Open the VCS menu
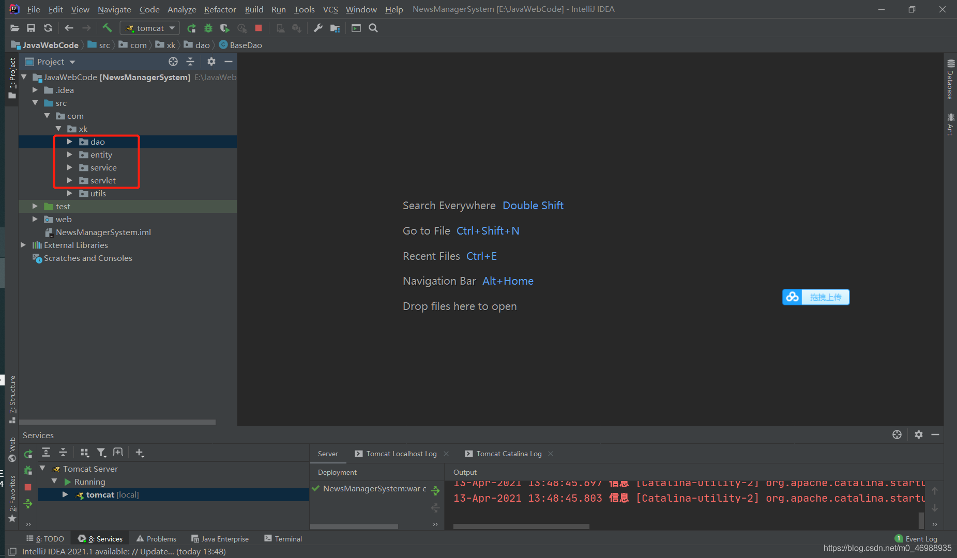 (x=330, y=9)
